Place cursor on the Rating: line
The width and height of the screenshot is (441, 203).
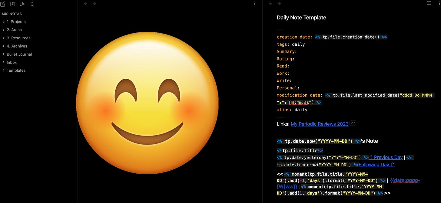[x=286, y=59]
